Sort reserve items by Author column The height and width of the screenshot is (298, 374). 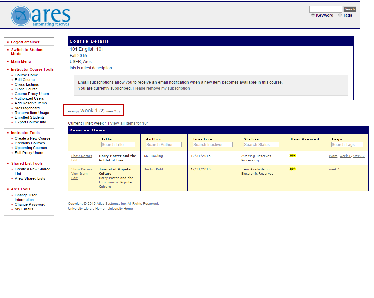[154, 139]
